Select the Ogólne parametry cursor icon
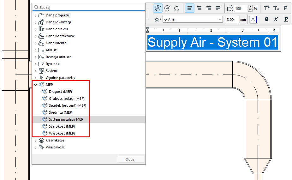The image size is (292, 180). (41, 78)
